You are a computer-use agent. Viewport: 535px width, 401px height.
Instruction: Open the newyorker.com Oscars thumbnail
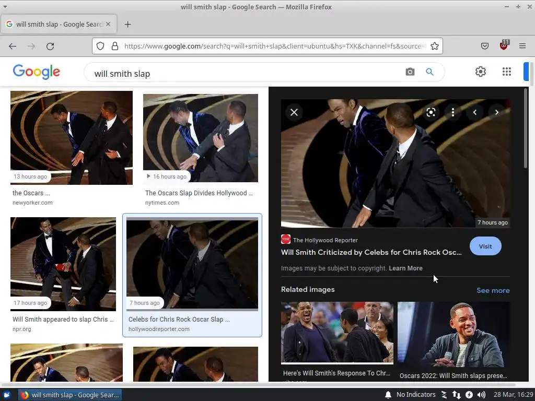coord(71,137)
